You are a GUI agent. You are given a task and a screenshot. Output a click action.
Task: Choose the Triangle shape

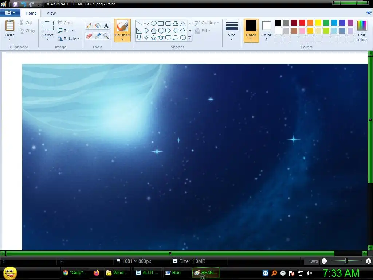(183, 23)
